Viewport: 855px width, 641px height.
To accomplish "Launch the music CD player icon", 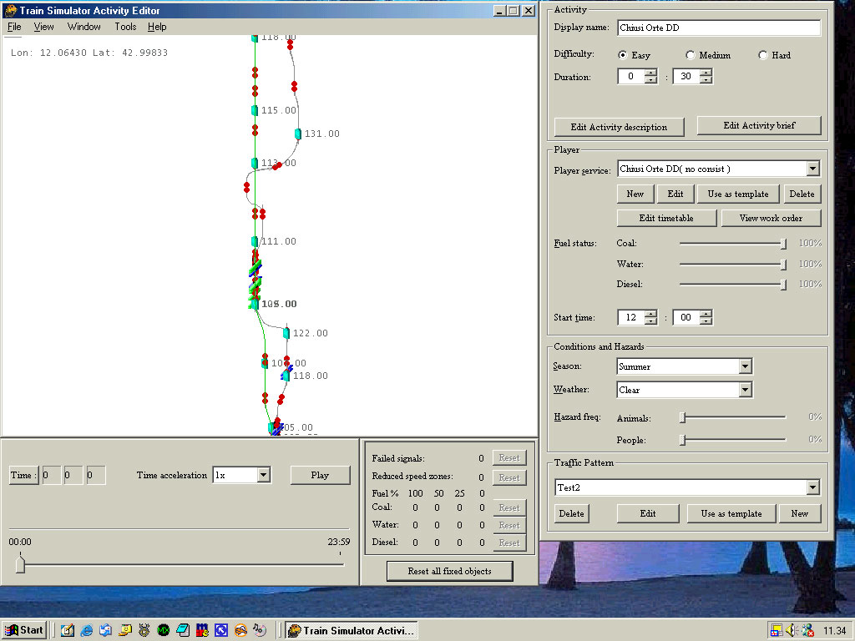I will tap(260, 631).
